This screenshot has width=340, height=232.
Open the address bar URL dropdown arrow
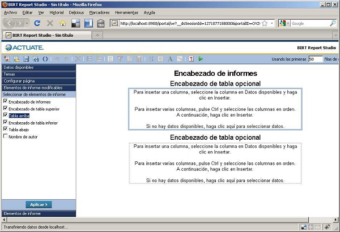(x=271, y=23)
